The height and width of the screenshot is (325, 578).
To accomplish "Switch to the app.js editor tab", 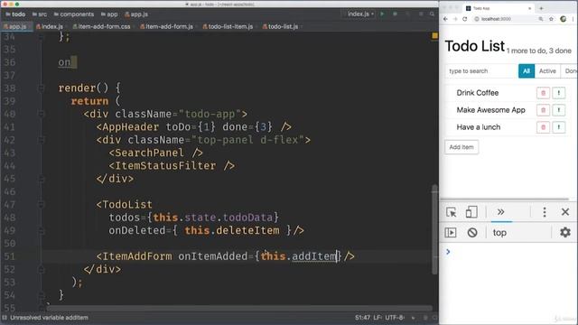I will 16,26.
